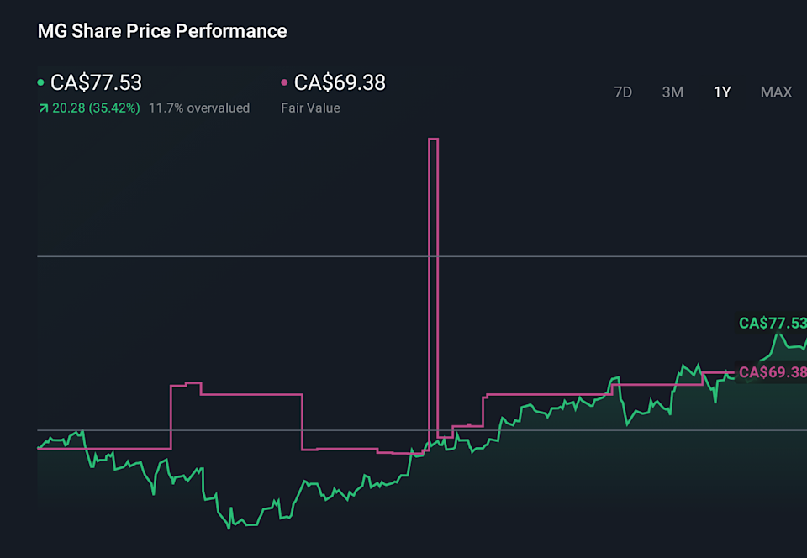Image resolution: width=807 pixels, height=558 pixels.
Task: Select the 1Y time range
Action: click(x=722, y=92)
